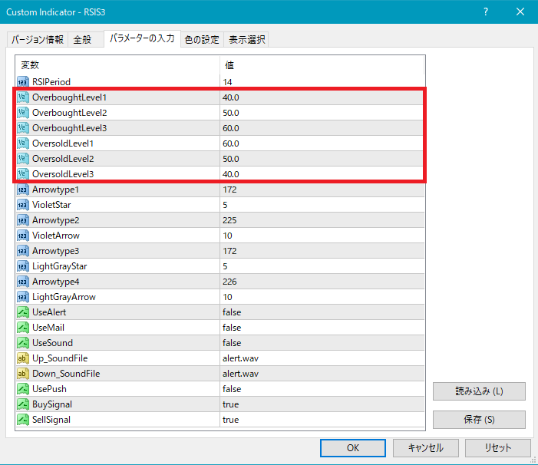Click the BuySignal value true

230,404
